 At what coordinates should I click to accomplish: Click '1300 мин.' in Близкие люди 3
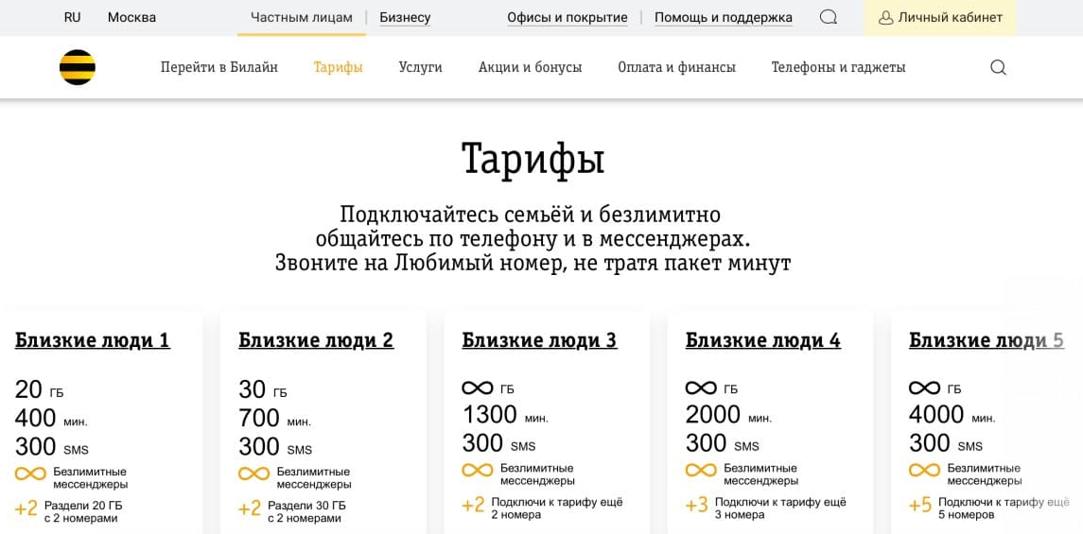(x=506, y=415)
